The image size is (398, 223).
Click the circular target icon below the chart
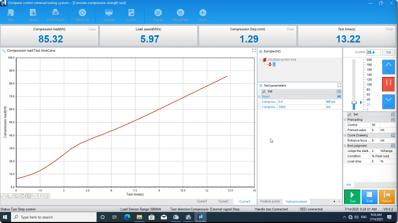click(47, 196)
